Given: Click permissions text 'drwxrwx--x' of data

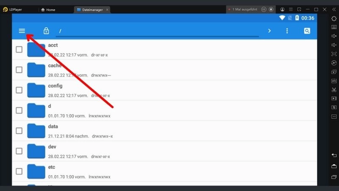Looking at the screenshot, I should coord(102,136).
